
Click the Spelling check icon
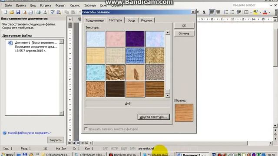point(53,12)
